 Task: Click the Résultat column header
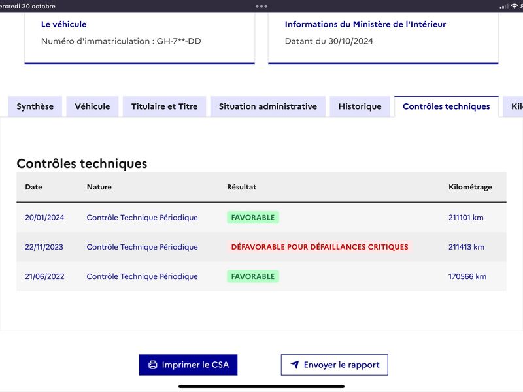point(241,187)
